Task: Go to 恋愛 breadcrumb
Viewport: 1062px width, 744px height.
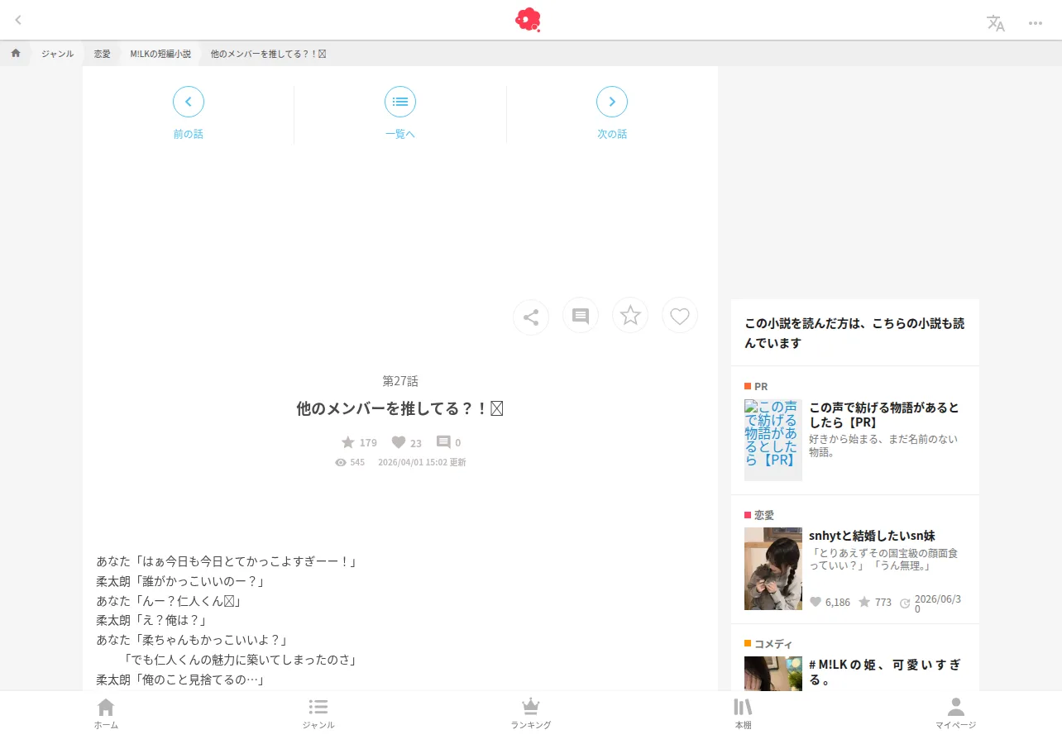Action: coord(102,54)
